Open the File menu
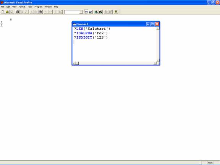The height and width of the screenshot is (165, 220). (3, 7)
